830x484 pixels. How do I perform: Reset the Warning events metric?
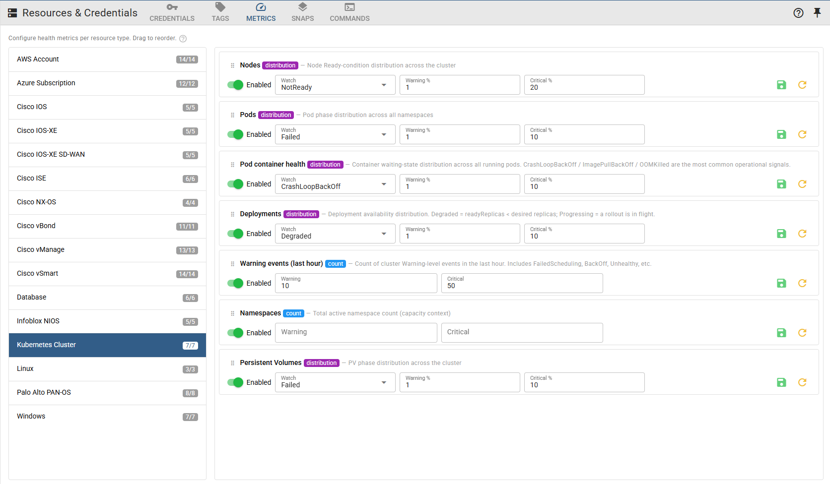tap(802, 283)
